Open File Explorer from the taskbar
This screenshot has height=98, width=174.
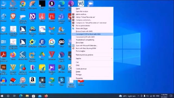(x=27, y=96)
